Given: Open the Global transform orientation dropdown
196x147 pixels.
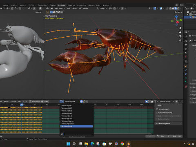Looking at the screenshot, I should point(102,9).
